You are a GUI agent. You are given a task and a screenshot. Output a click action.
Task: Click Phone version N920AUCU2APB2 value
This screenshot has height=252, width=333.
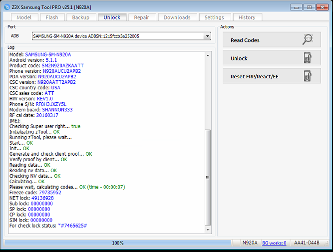coord(62,71)
